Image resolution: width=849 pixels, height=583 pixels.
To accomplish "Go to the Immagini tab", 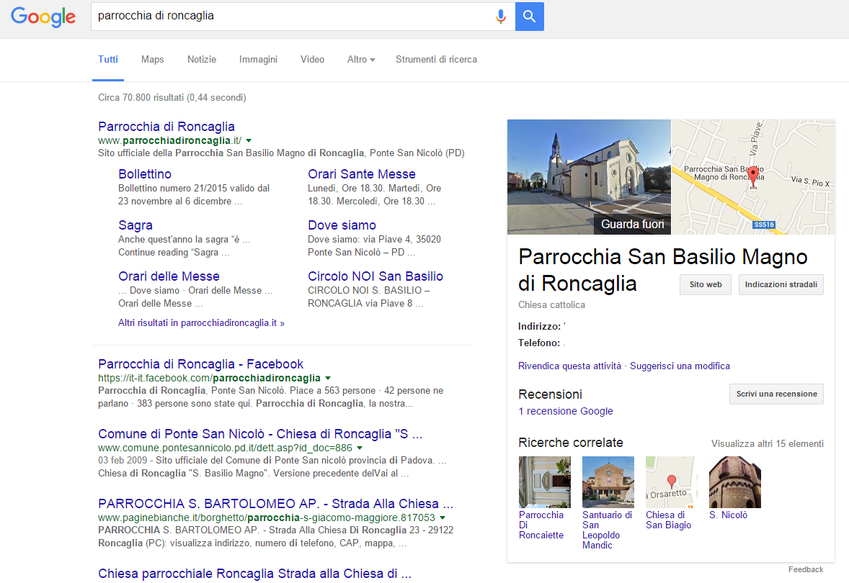I will (x=258, y=60).
